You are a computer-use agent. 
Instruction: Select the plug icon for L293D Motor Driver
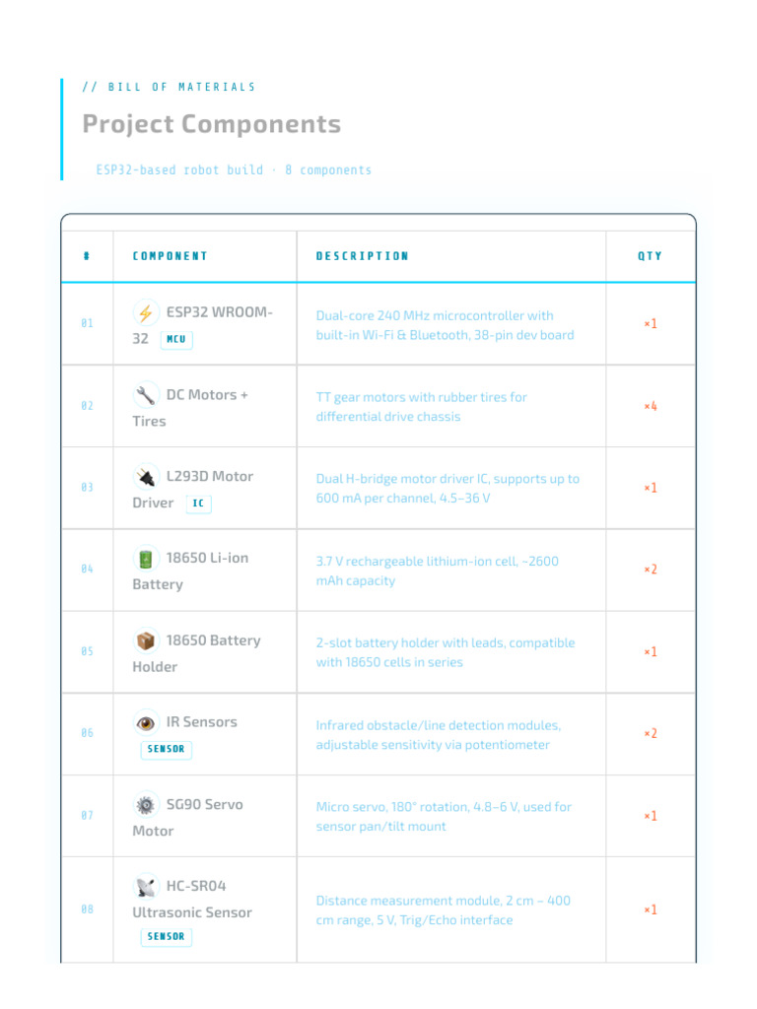(146, 477)
